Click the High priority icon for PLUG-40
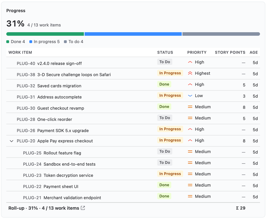Viewport: 267px width, 219px height. point(190,62)
